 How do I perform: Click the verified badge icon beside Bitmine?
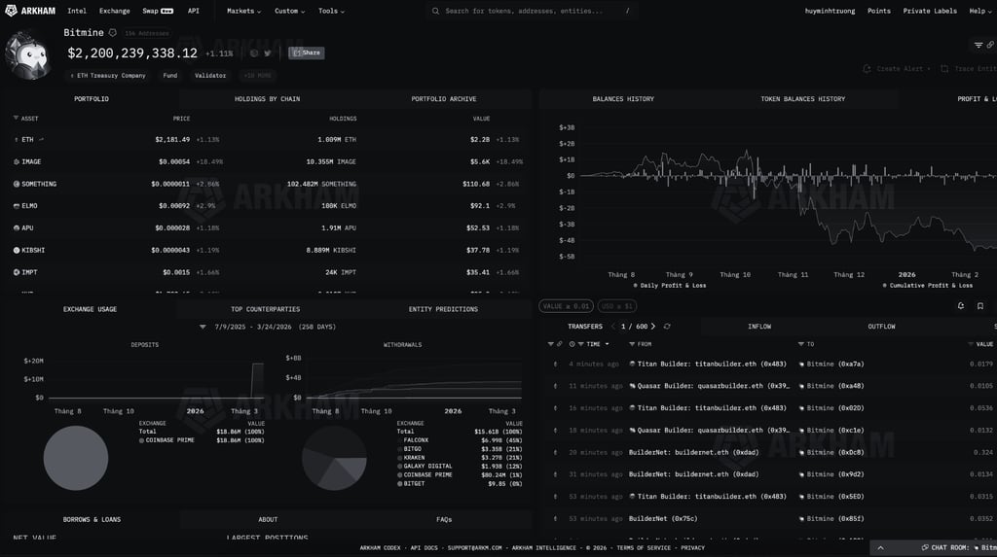(113, 32)
